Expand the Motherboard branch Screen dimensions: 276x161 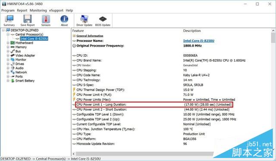(8, 43)
